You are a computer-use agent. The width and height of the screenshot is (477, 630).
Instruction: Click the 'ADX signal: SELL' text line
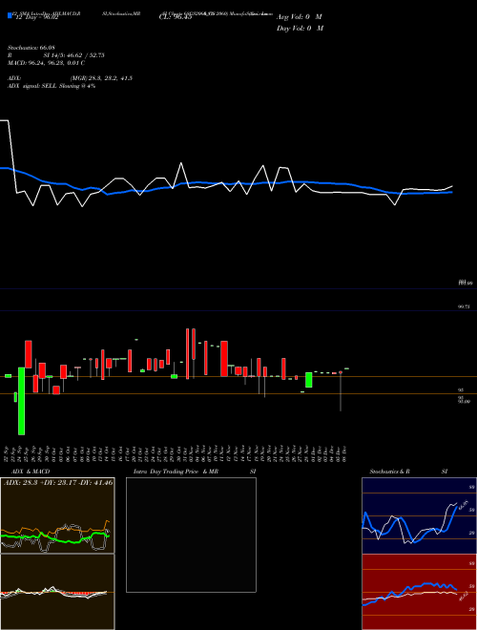coord(52,86)
